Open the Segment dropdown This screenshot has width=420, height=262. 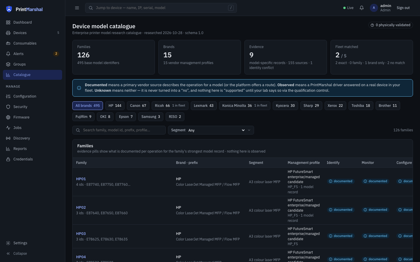click(211, 130)
